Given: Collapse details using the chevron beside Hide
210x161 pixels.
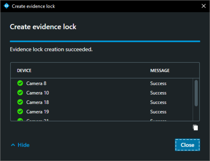Looking at the screenshot, I should point(13,145).
